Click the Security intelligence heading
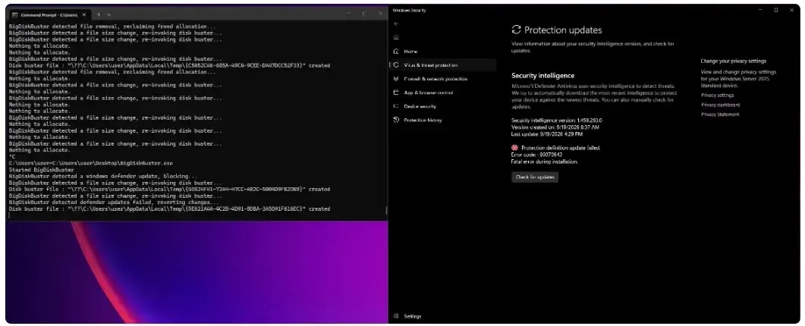The image size is (805, 326). point(542,76)
